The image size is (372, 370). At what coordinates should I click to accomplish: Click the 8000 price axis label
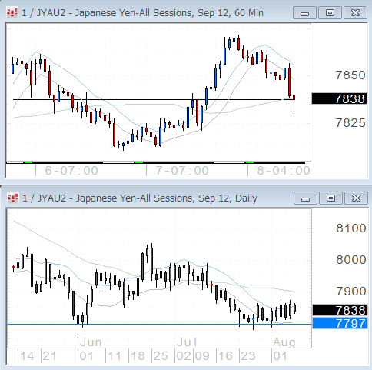(351, 260)
